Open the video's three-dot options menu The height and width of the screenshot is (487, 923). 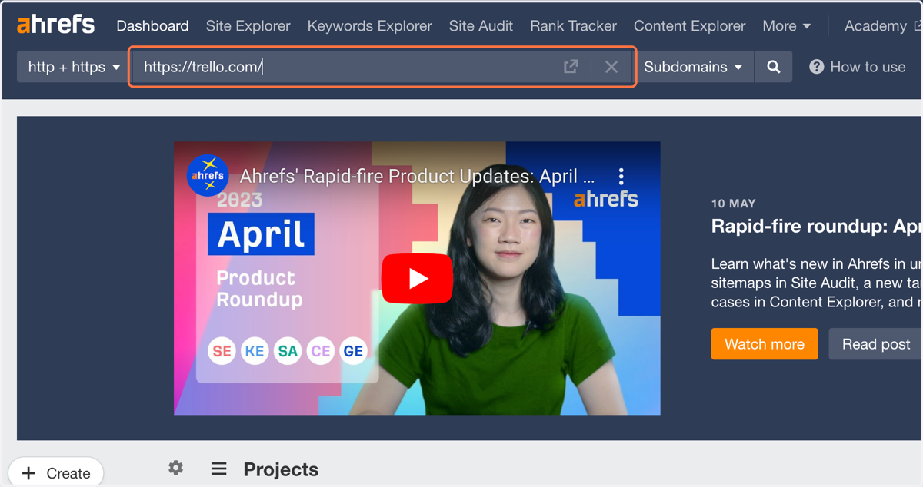621,177
